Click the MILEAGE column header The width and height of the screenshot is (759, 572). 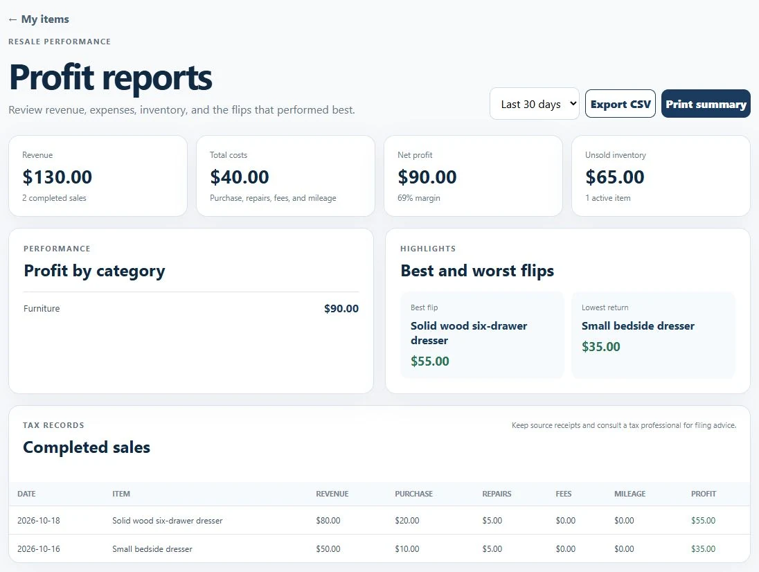[x=629, y=494]
